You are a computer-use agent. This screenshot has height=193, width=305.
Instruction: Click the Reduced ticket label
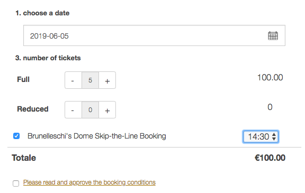[33, 109]
